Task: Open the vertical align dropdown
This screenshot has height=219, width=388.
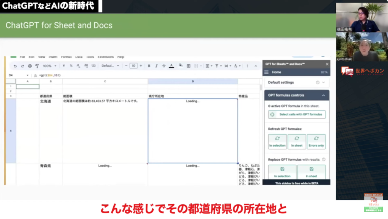Action: point(218,66)
